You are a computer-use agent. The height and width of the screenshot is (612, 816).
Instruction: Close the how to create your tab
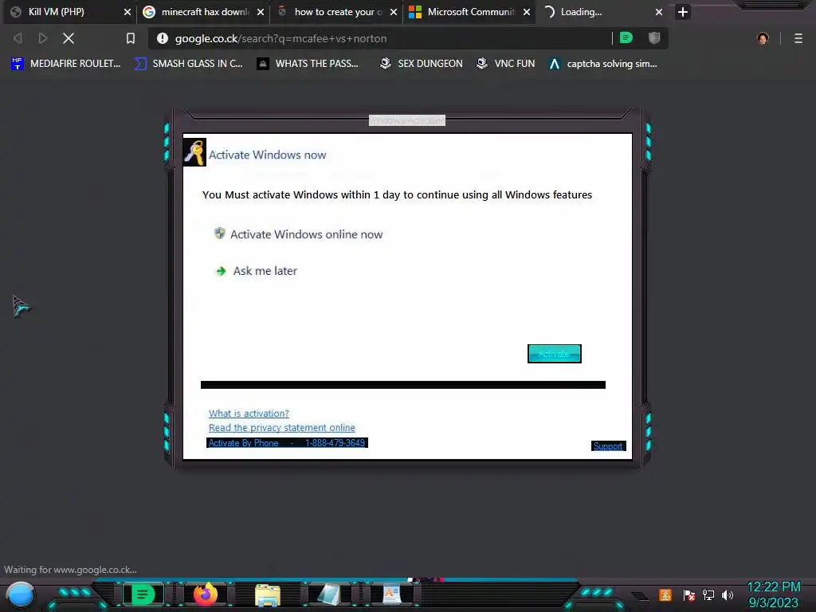point(394,12)
